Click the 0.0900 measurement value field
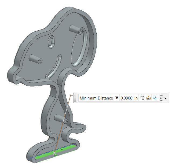 (x=126, y=98)
